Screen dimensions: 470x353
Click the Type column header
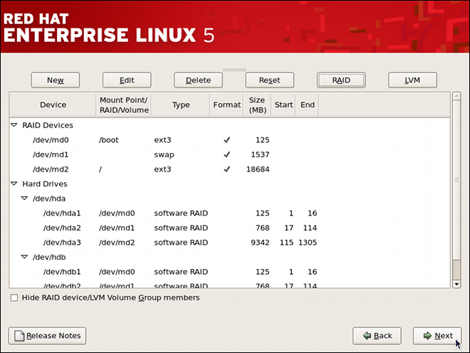[180, 105]
